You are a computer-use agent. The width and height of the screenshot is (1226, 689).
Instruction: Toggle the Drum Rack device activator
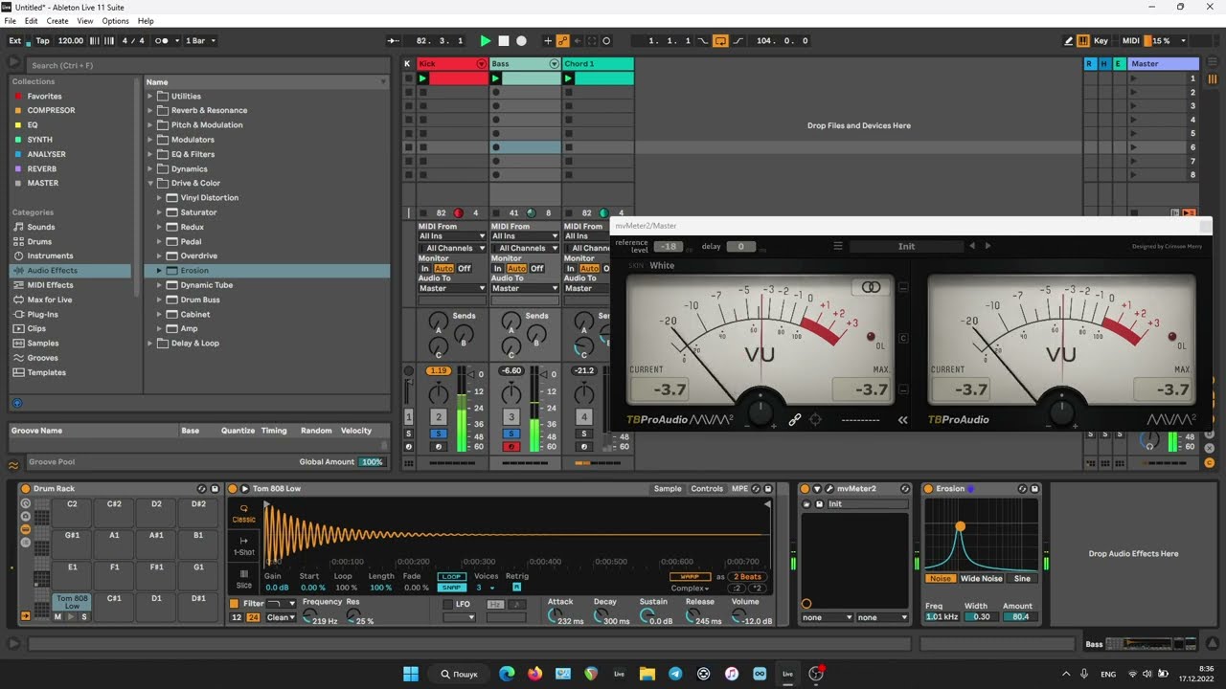pyautogui.click(x=26, y=489)
